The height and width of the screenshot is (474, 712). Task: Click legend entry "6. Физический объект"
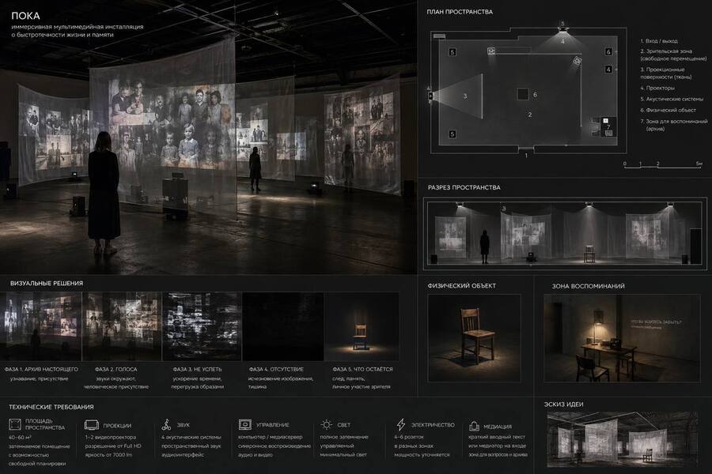[668, 111]
